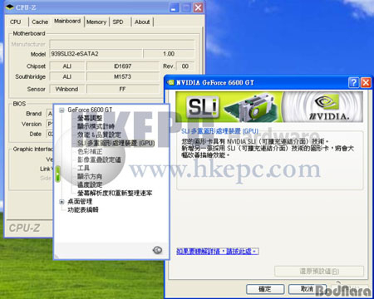Screen dimensions: 374x299
Task: Click the Sensor vendor value Winbond
Action: point(66,89)
